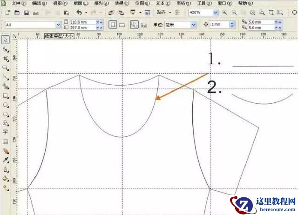Set page orientation to landscape
The height and width of the screenshot is (215, 298).
tap(122, 25)
